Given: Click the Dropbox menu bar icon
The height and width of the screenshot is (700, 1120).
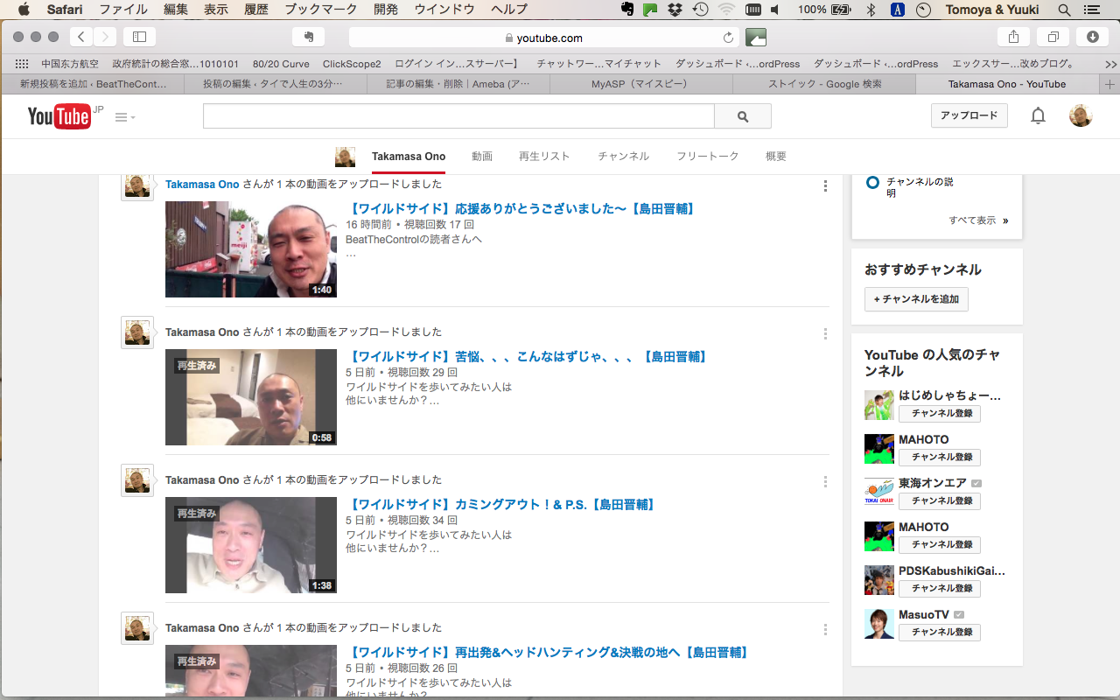Looking at the screenshot, I should [675, 10].
